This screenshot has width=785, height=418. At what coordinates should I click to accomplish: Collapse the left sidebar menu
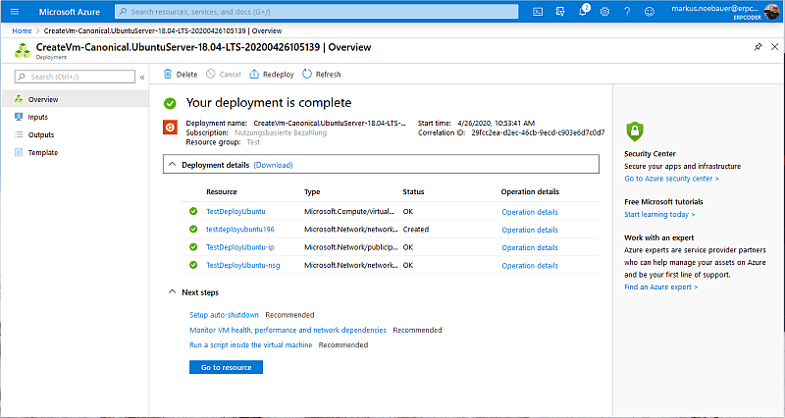coord(142,78)
